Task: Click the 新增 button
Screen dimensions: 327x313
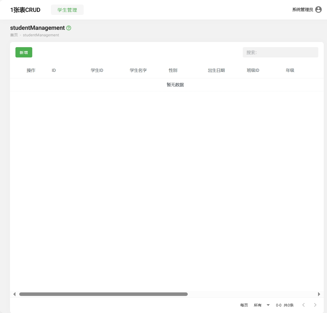Action: click(x=24, y=52)
